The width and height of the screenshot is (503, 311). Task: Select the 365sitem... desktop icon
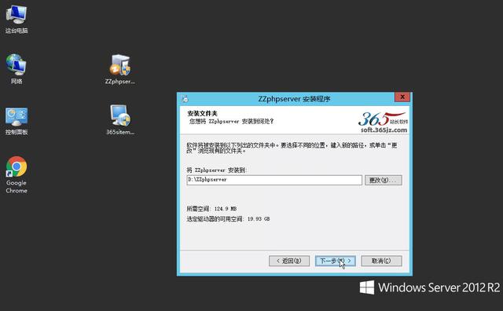click(120, 119)
